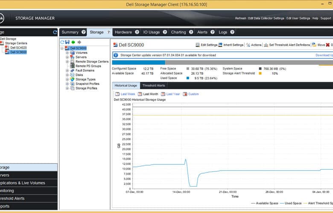Switch to the Alerts tab
Screen dimensions: 333x213
tap(202, 32)
